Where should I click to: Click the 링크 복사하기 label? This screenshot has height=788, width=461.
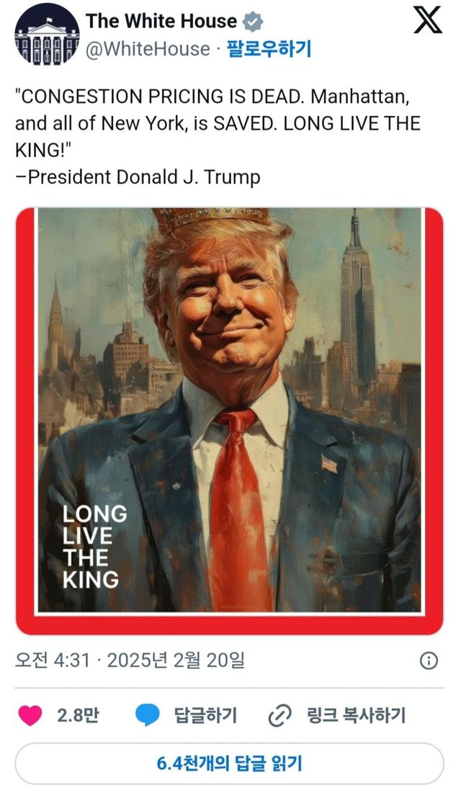click(x=355, y=715)
